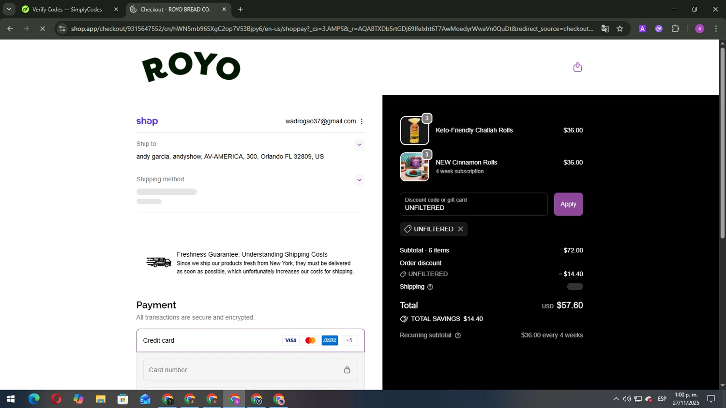Viewport: 726px width, 408px height.
Task: Click the Keto-Friendly Challah Rolls thumbnail
Action: (x=414, y=131)
